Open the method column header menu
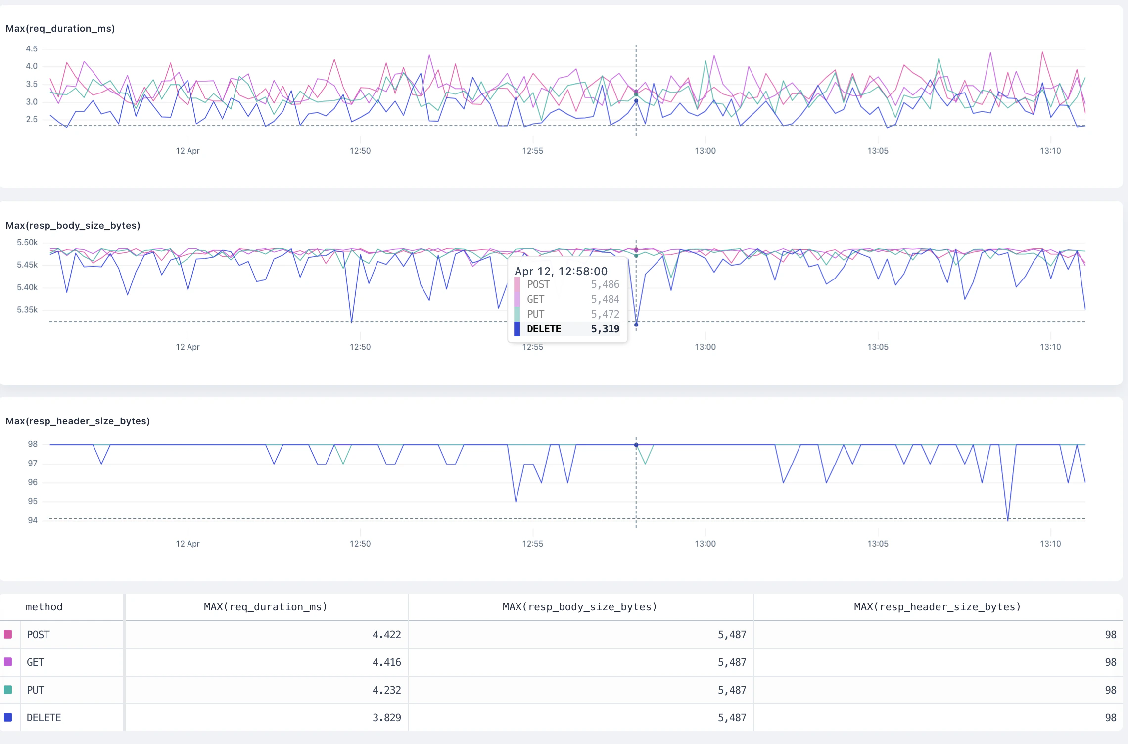 (44, 606)
